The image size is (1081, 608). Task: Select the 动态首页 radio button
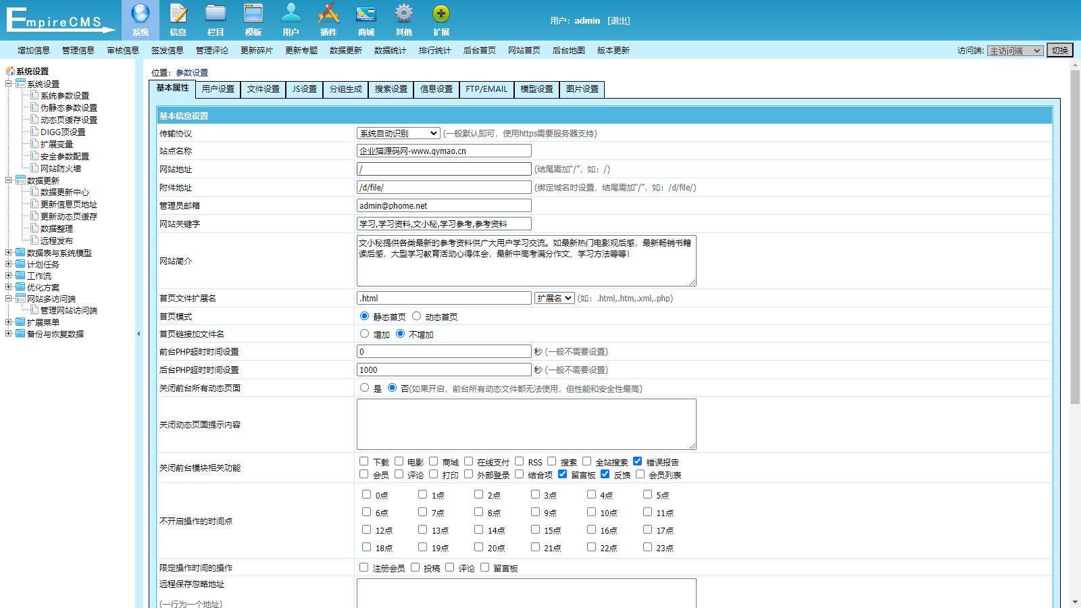(418, 315)
